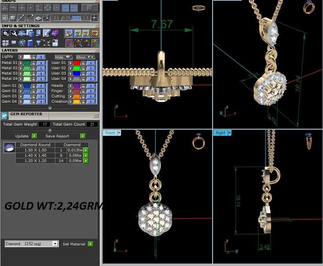This screenshot has height=266, width=323.
Task: Click the wireframe cube bounding box icon
Action: (x=22, y=43)
